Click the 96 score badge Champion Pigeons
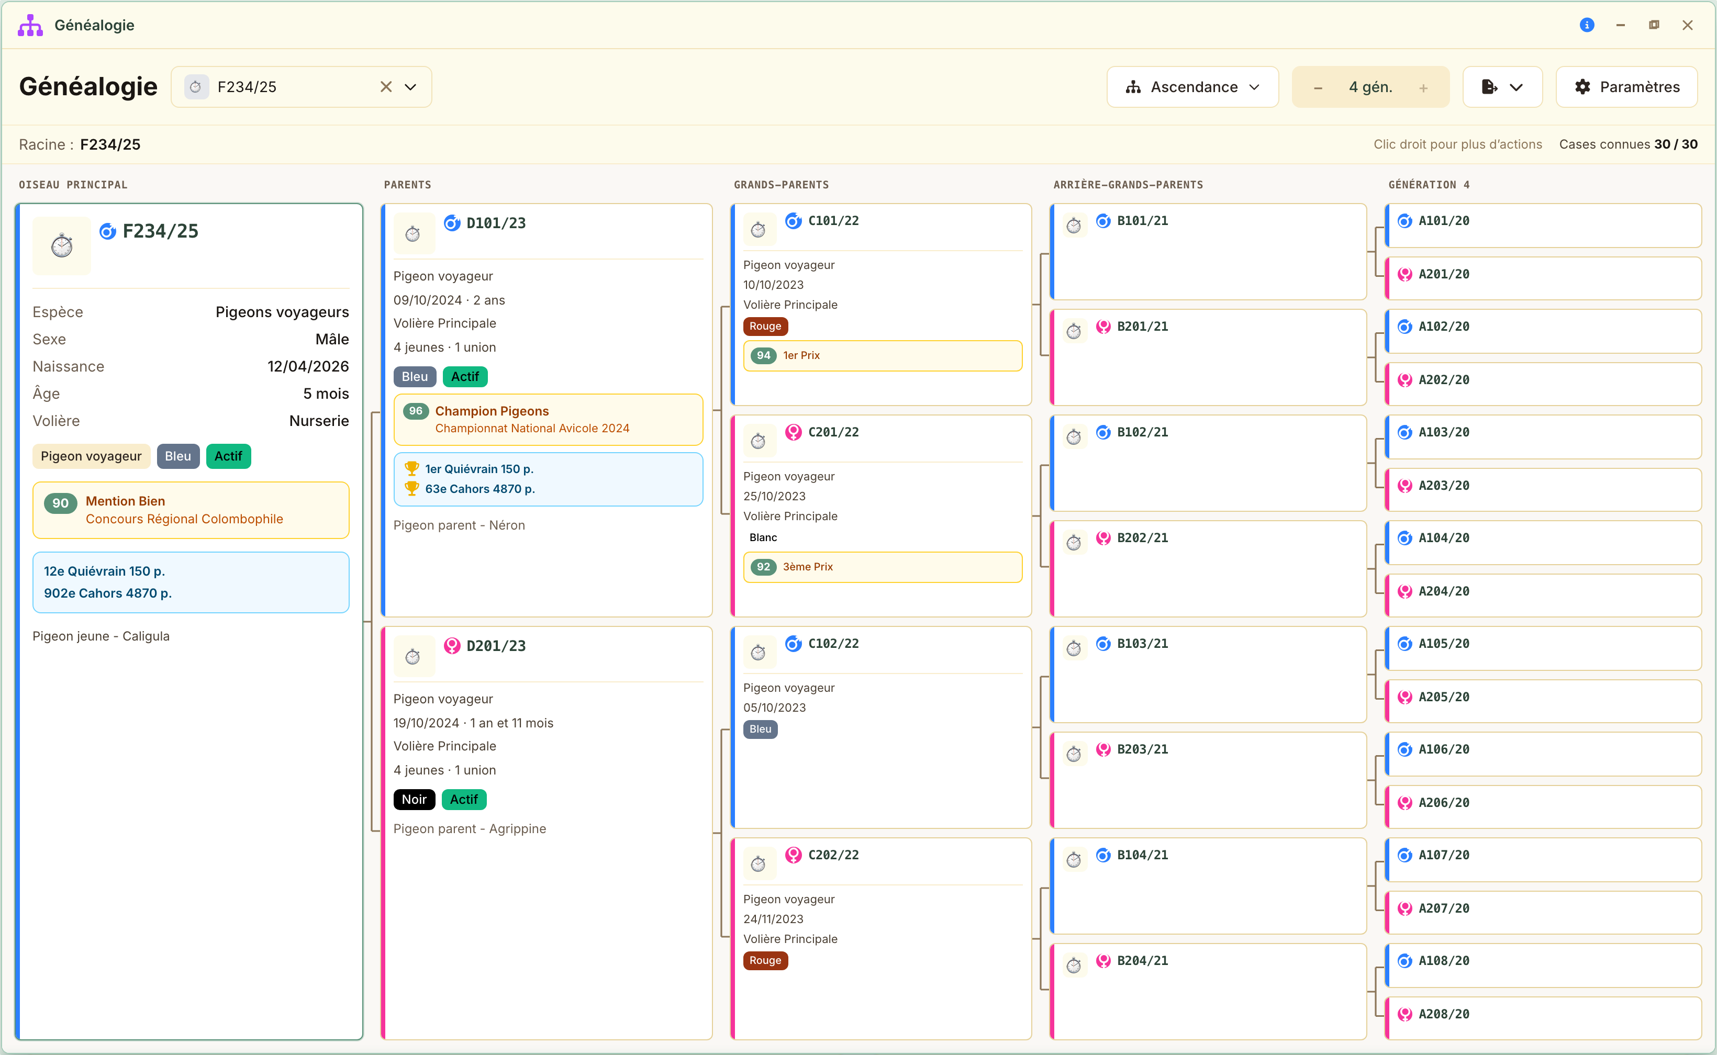This screenshot has height=1055, width=1717. click(x=416, y=411)
